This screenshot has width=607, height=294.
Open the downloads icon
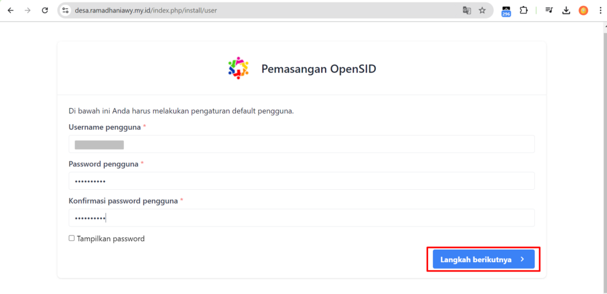[566, 11]
